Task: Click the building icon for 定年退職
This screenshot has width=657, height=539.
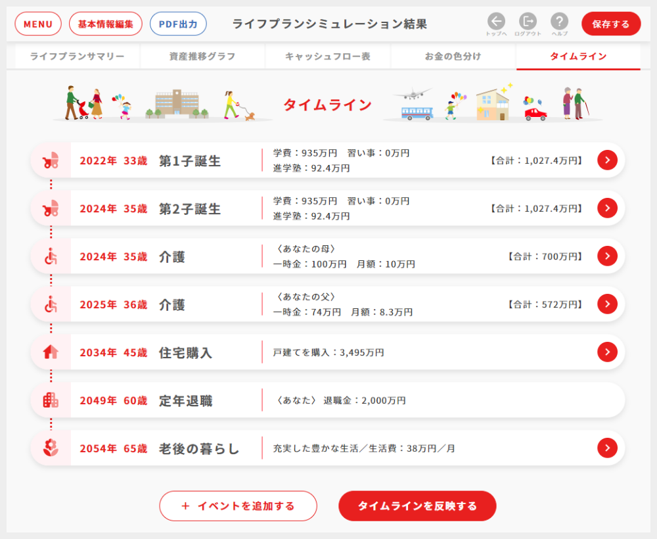Action: click(51, 400)
